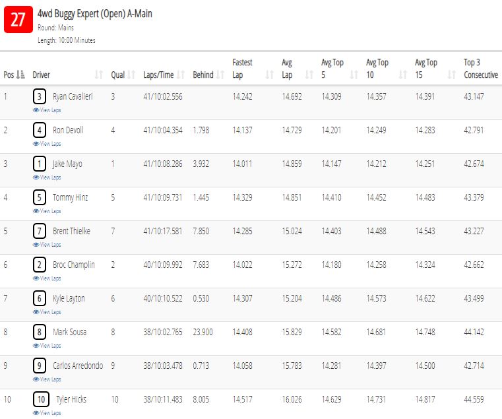Sort by Avg Top 5 arrows
This screenshot has width=502, height=419.
coord(354,75)
